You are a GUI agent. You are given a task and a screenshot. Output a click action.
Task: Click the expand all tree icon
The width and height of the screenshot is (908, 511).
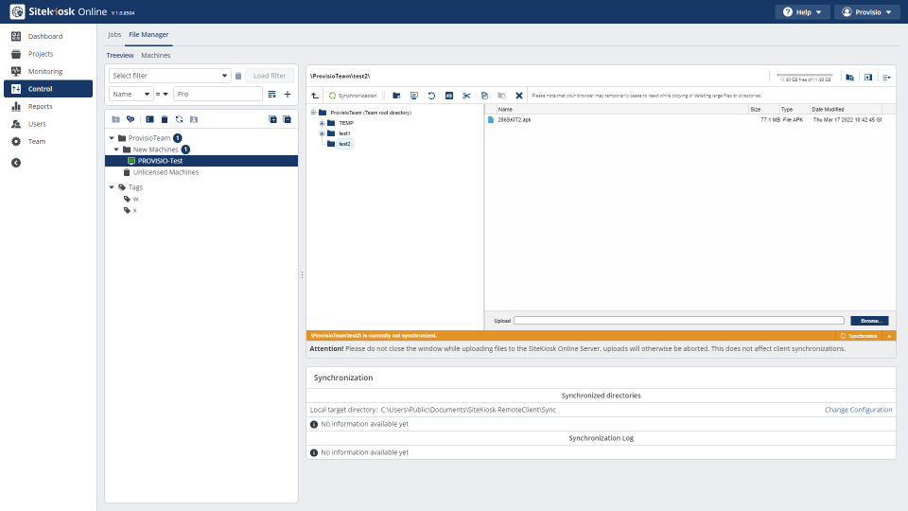pos(272,119)
